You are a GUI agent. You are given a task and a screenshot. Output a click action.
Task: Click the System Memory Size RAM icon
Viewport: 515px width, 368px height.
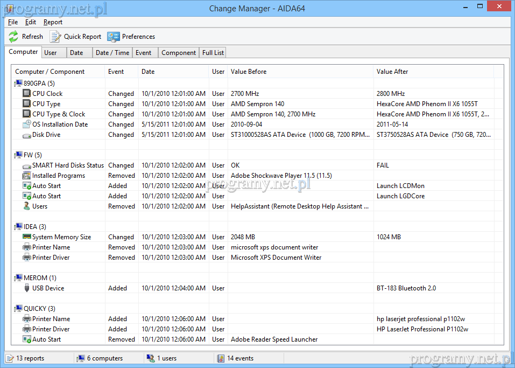click(27, 237)
